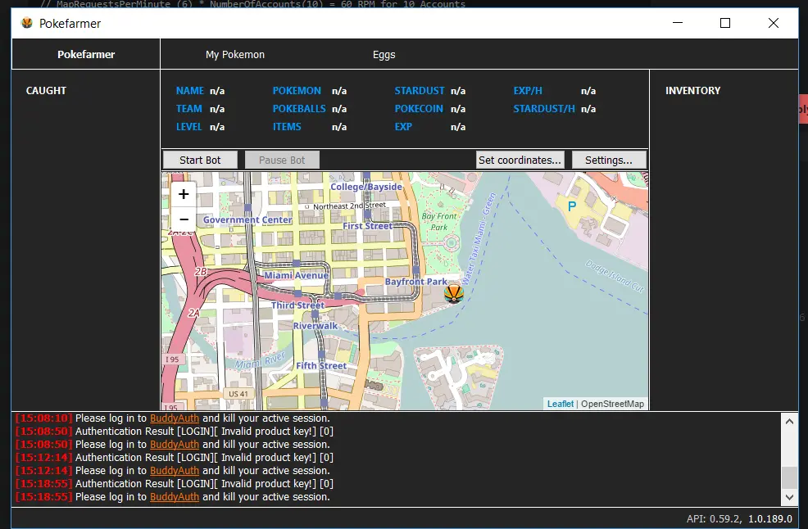Close the Pokefarmer window
This screenshot has height=529, width=808.
[773, 23]
